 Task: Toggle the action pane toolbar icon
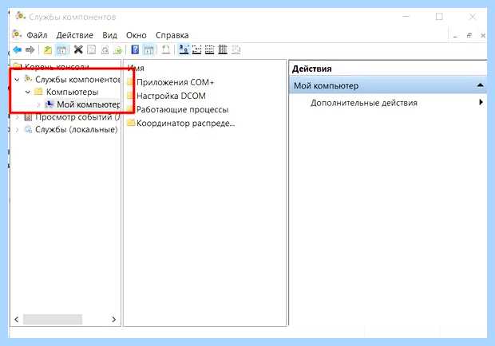[148, 49]
